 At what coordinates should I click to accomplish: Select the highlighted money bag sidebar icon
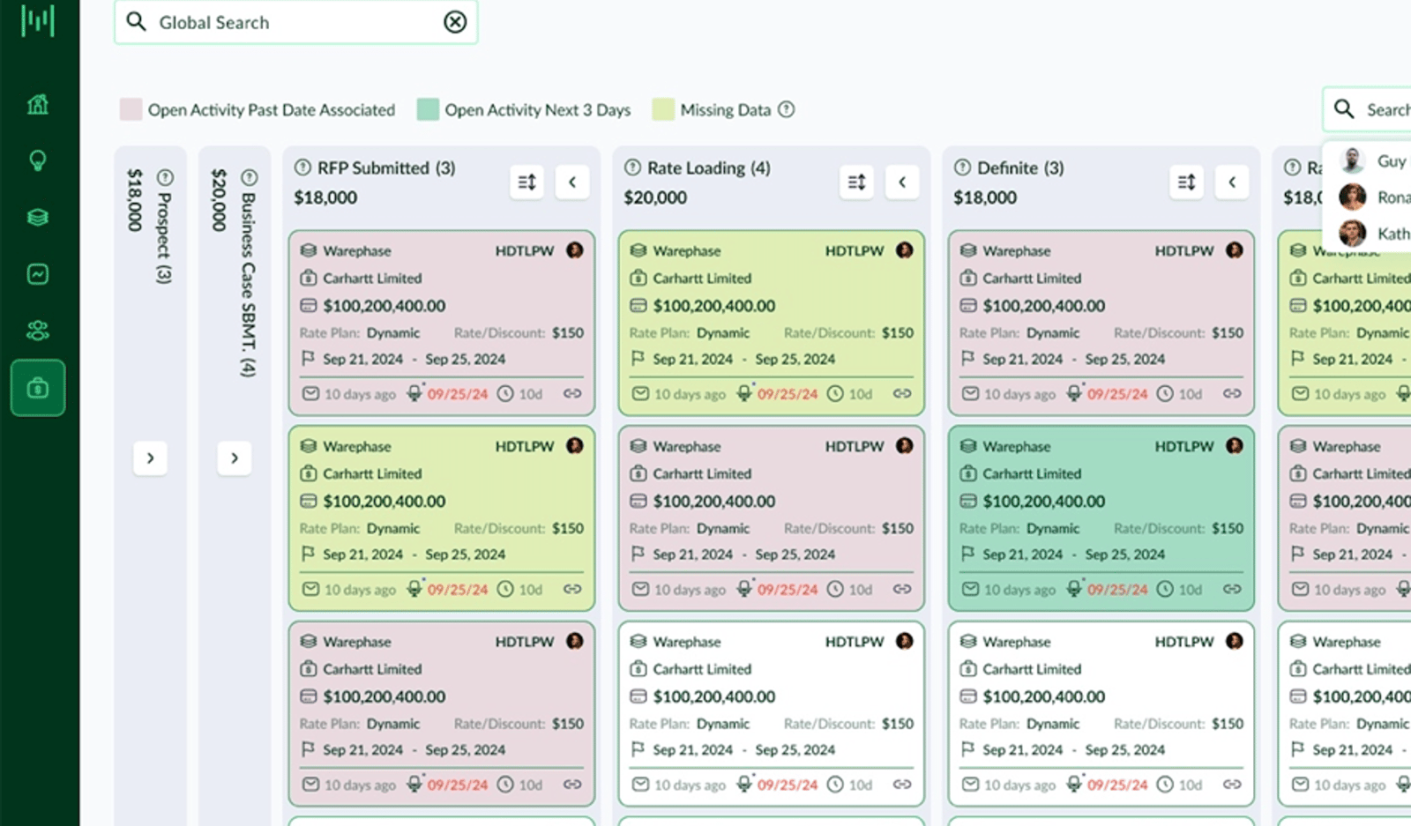coord(38,388)
